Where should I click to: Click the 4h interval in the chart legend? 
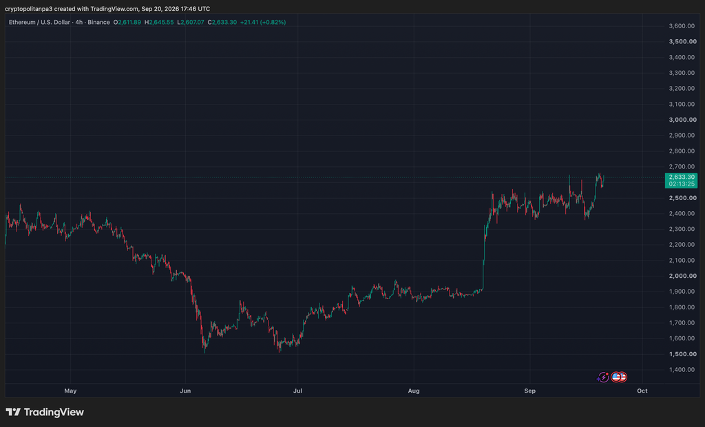tap(78, 22)
